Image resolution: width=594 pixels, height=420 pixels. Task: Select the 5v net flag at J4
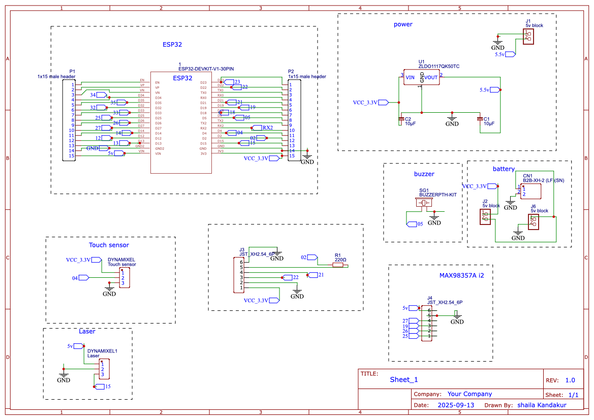pos(411,308)
